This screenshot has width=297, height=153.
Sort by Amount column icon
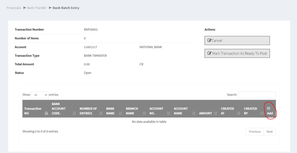216,113
